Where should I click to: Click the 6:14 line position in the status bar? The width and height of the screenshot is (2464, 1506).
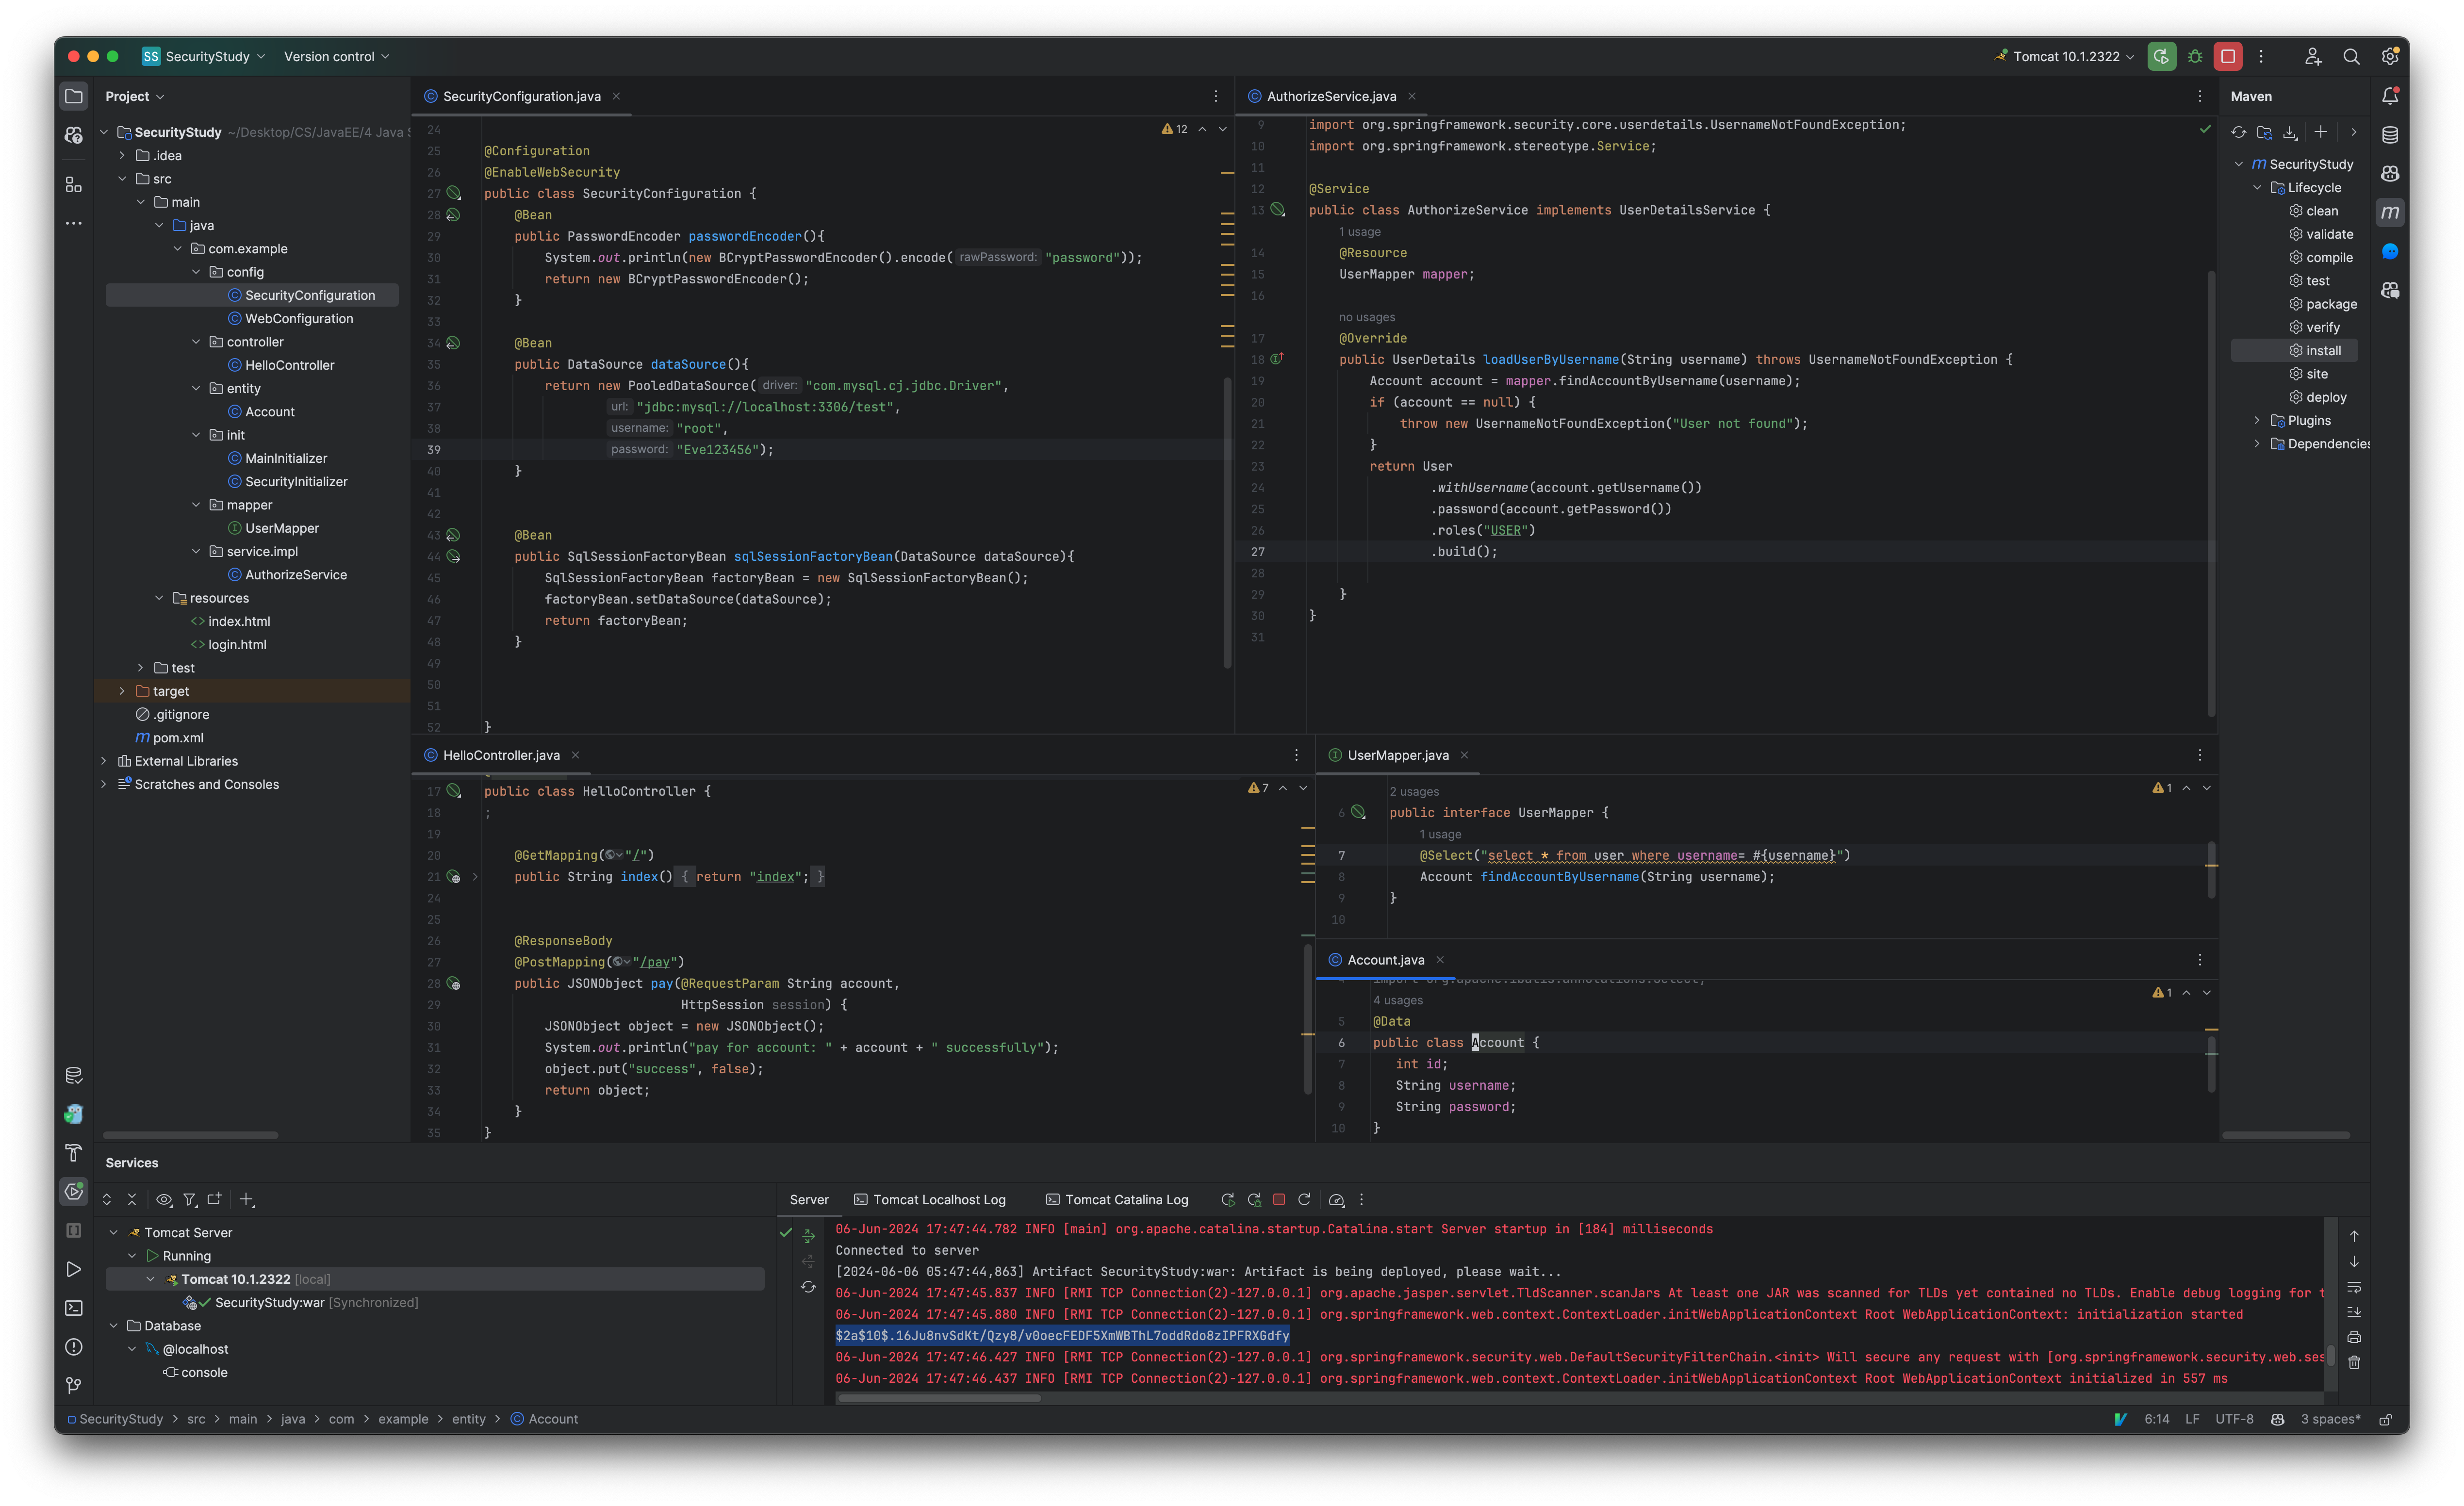tap(2156, 1419)
